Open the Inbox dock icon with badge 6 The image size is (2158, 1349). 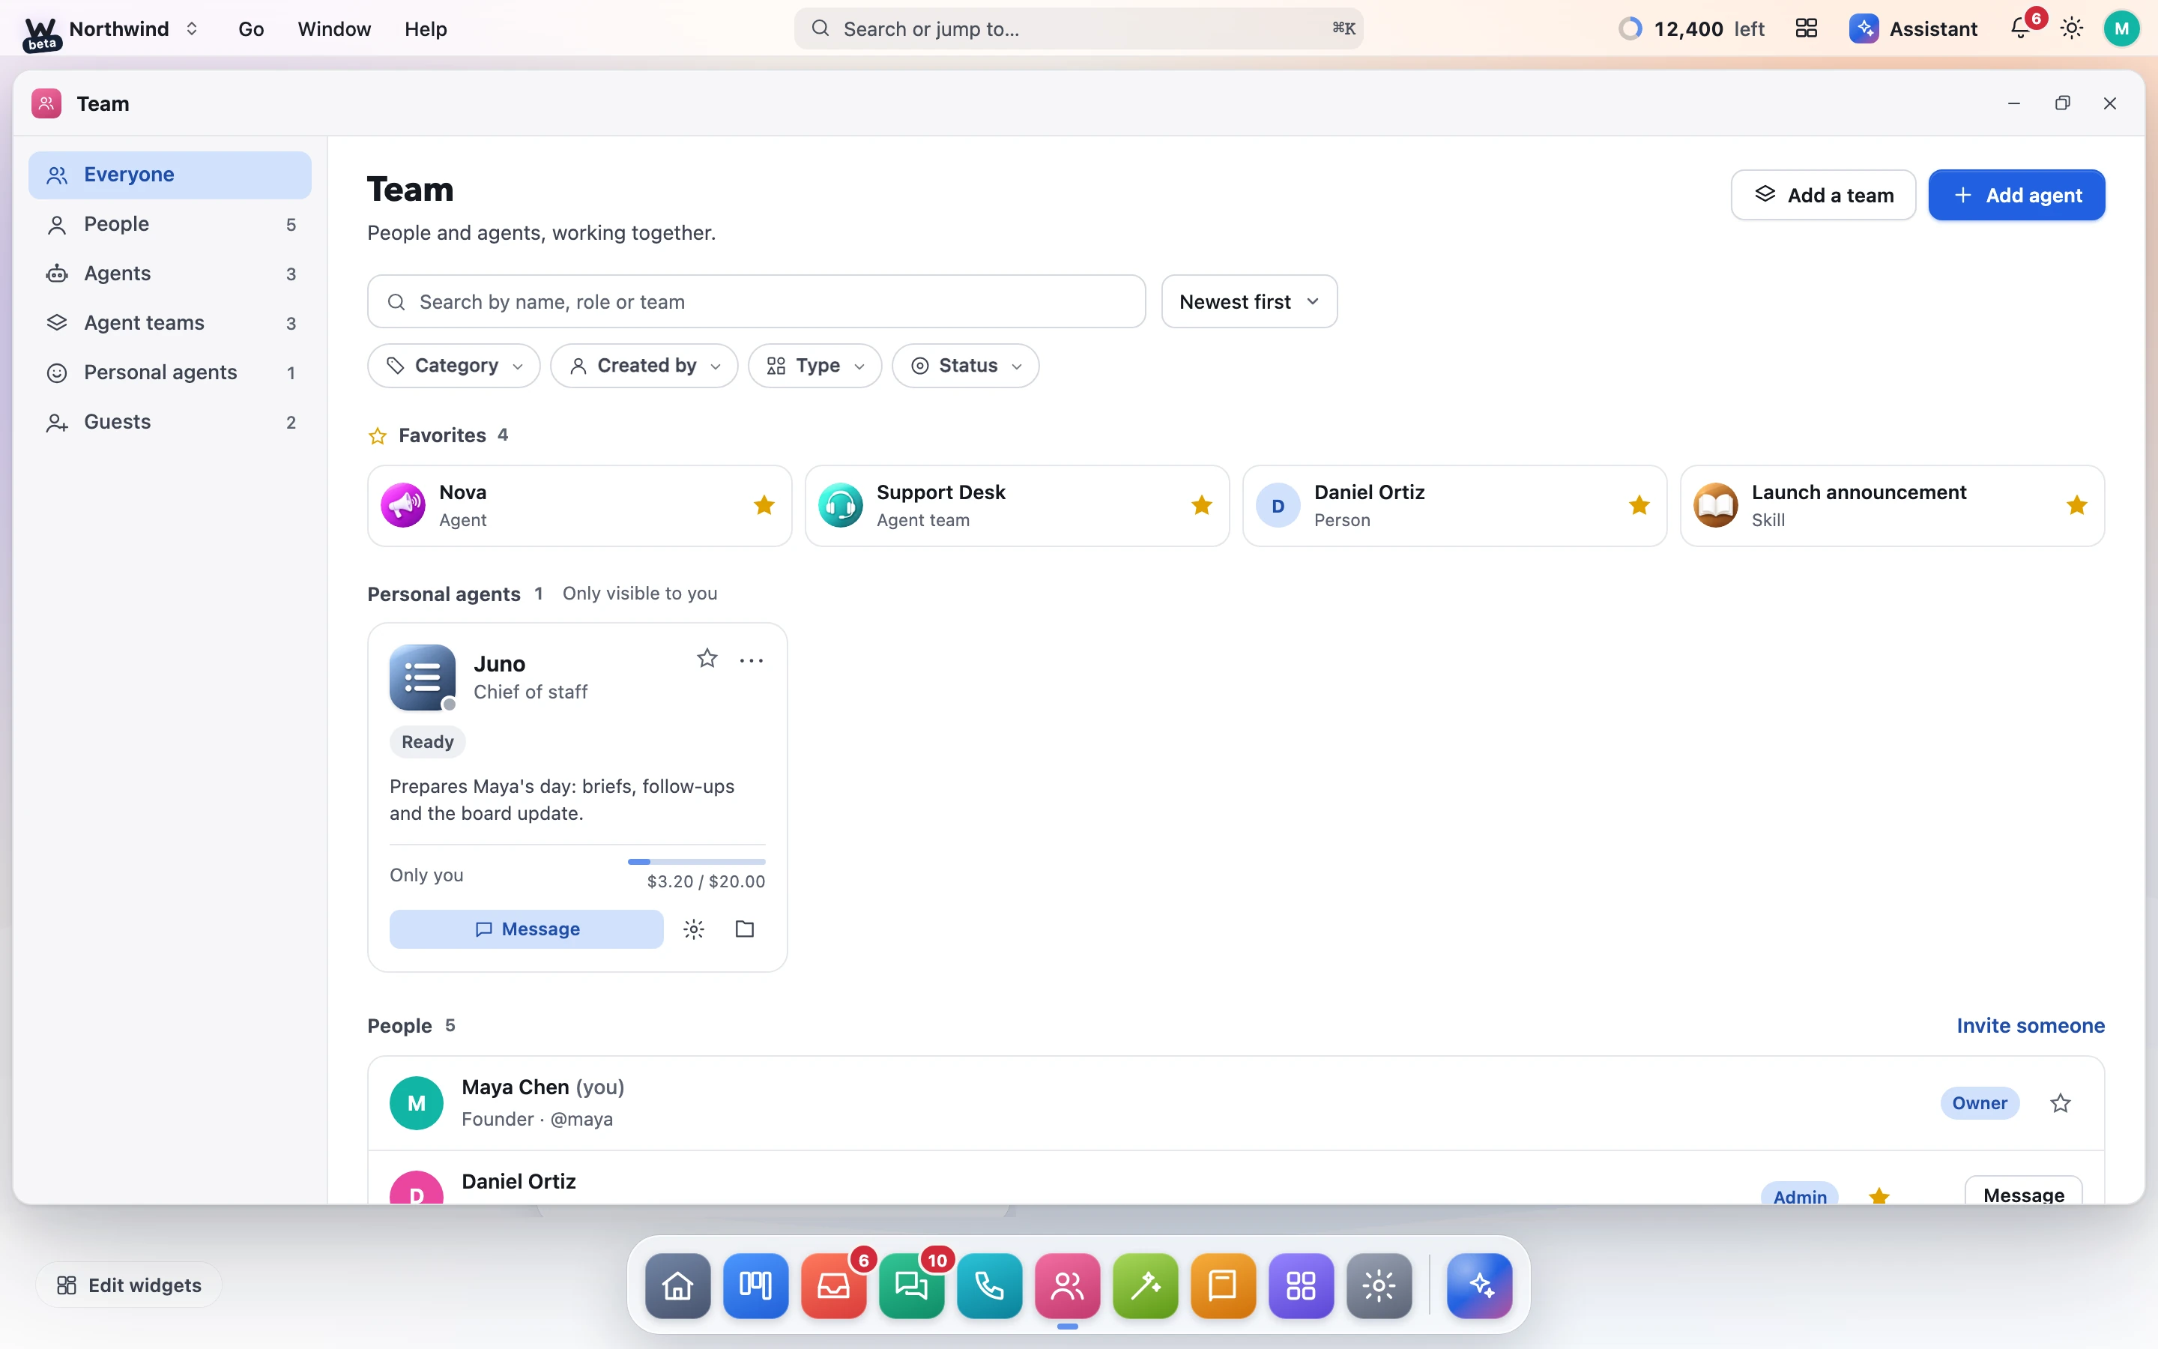coord(834,1285)
